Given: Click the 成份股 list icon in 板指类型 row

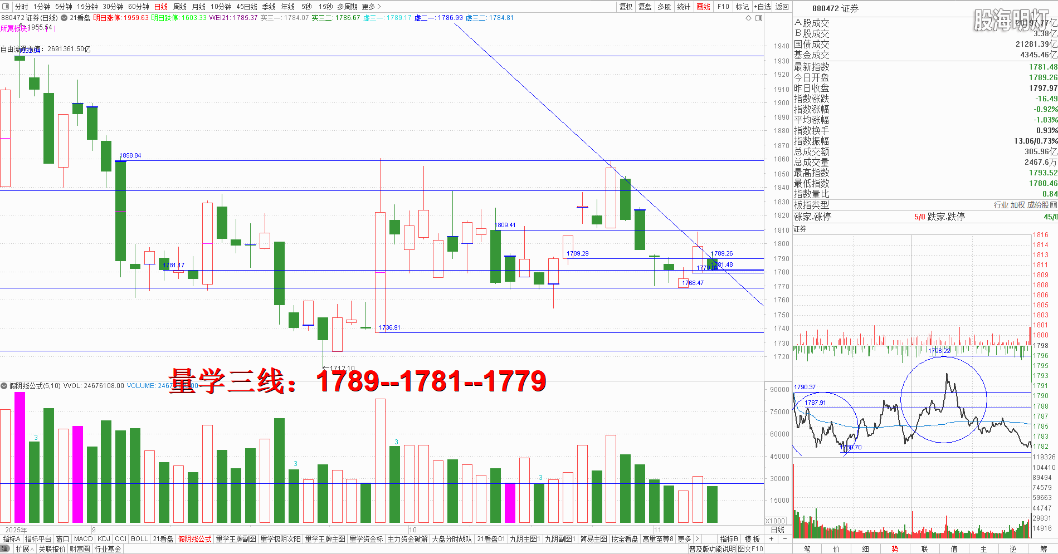Looking at the screenshot, I should [1053, 205].
